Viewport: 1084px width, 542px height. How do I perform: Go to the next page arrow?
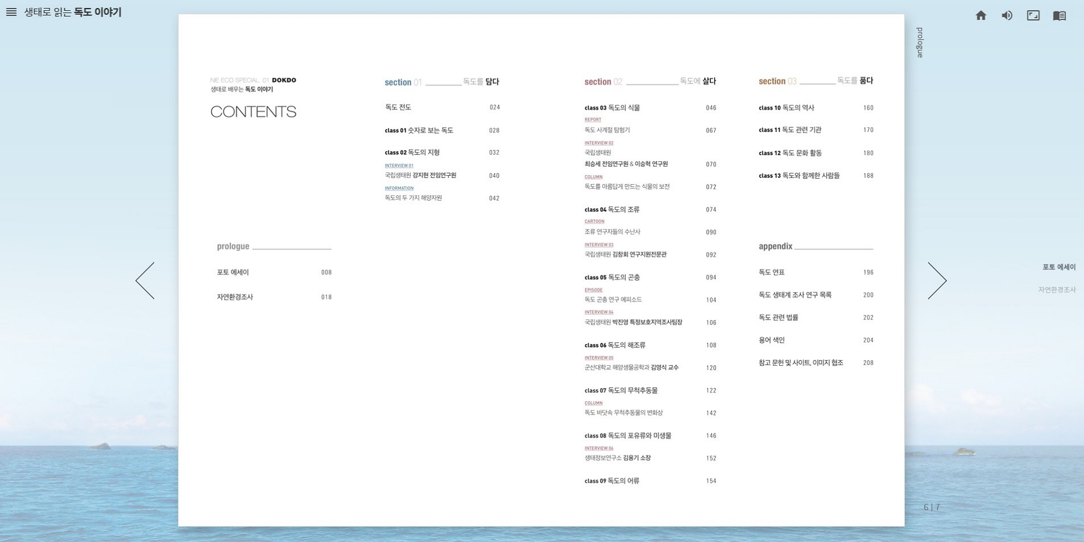(x=937, y=280)
